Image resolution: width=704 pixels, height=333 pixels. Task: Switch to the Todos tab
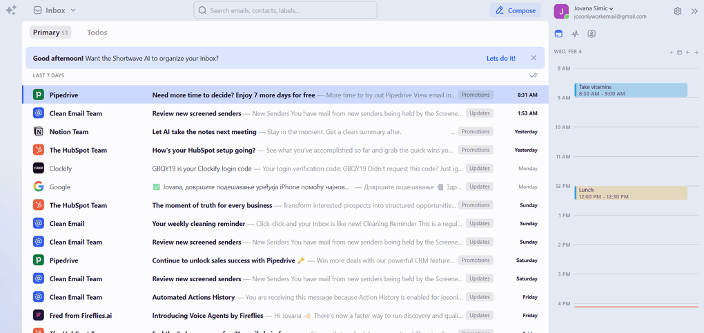coord(97,32)
